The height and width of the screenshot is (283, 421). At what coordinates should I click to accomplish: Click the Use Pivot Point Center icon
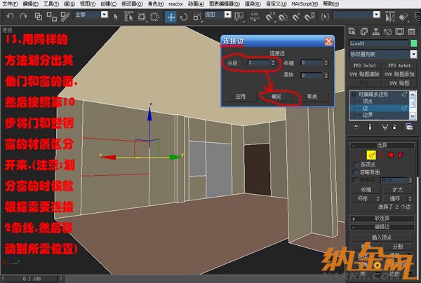[239, 17]
